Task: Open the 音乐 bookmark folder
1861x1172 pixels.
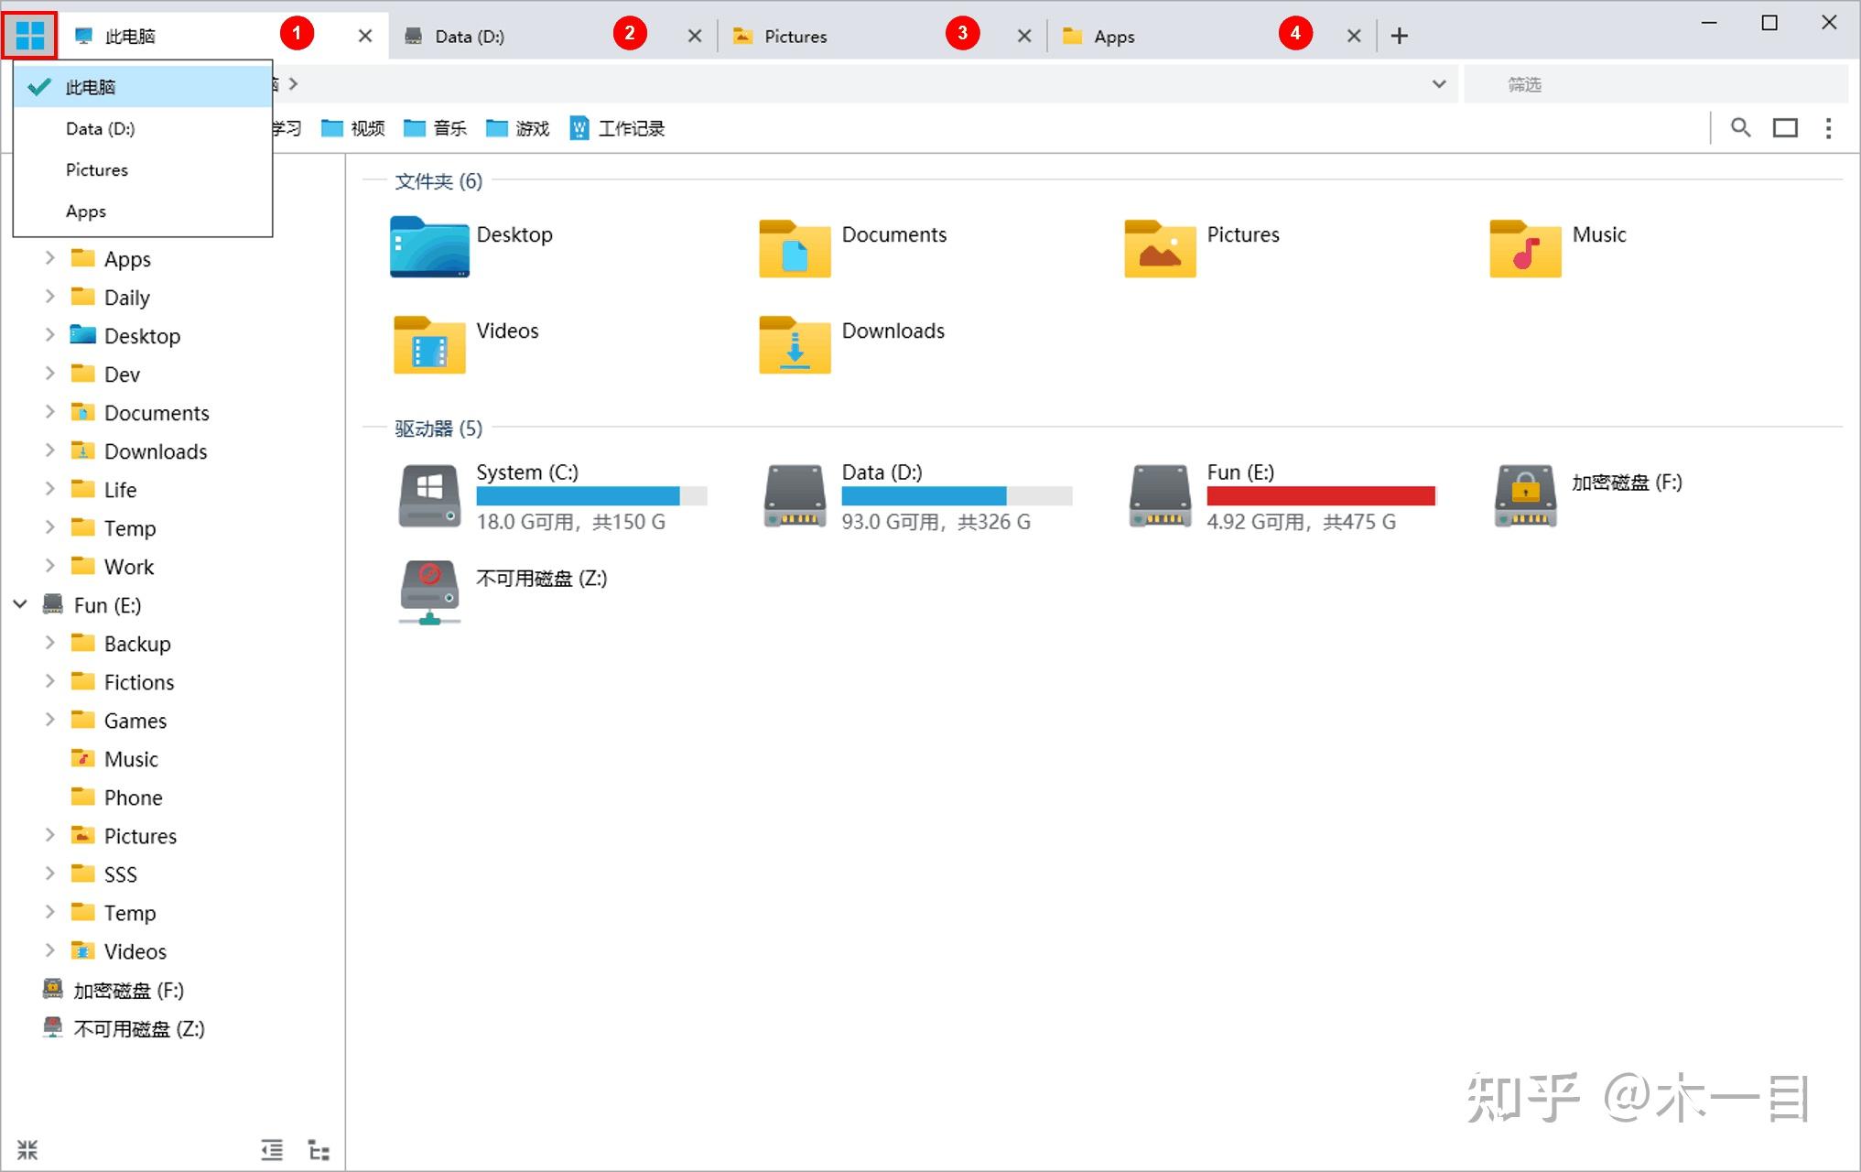Action: tap(436, 128)
